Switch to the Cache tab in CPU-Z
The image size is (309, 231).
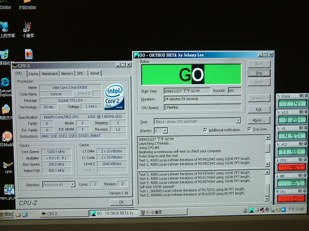click(x=33, y=74)
